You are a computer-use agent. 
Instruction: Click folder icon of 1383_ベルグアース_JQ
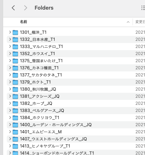[x=15, y=111]
